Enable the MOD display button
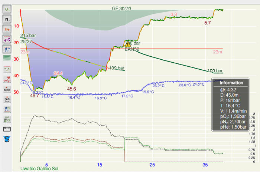Viewport: 260px width, 172px height. [7, 89]
